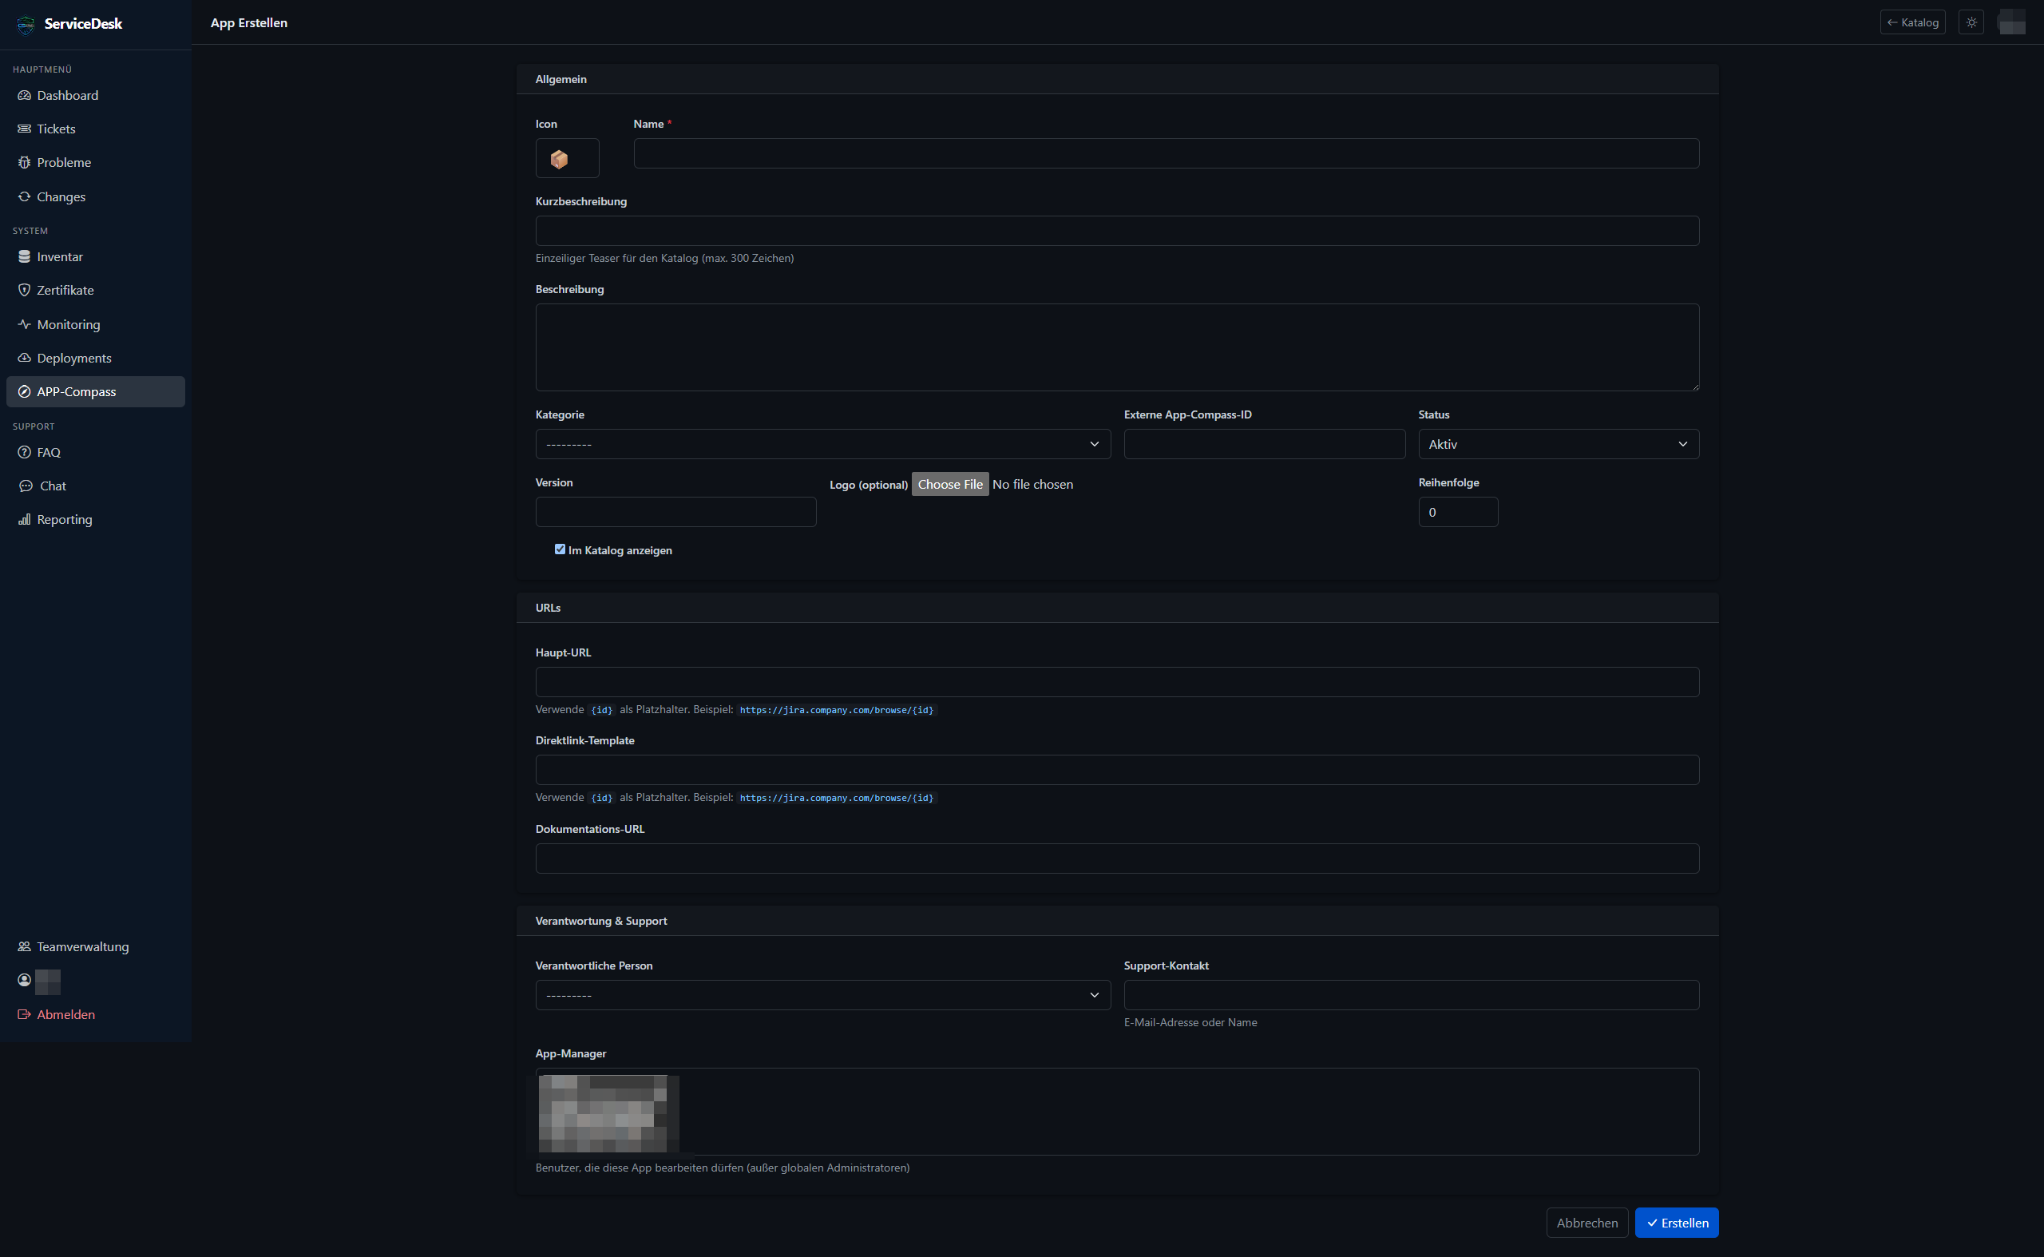Screen dimensions: 2044x1257
Task: Click the Changes cycle icon
Action: [24, 197]
